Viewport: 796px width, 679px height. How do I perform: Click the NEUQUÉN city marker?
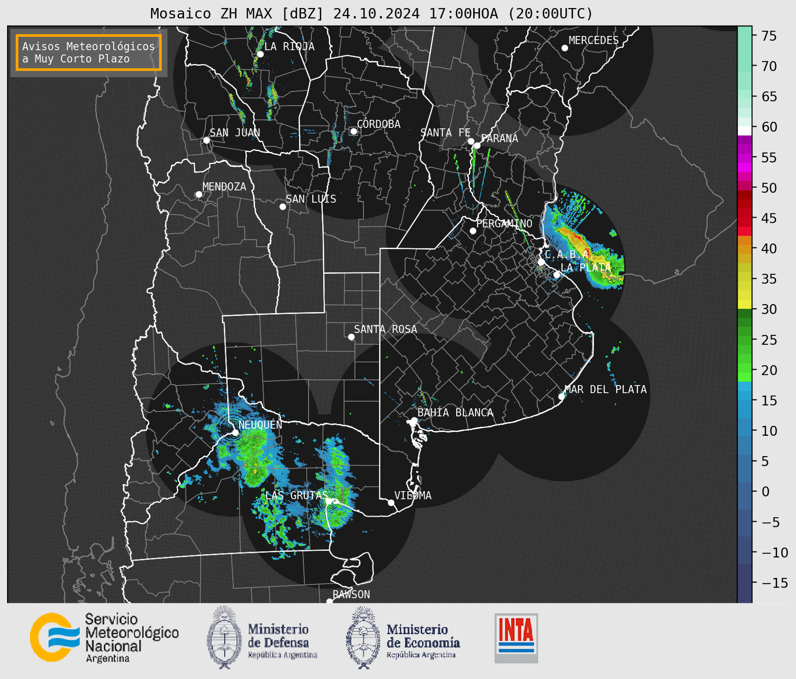pos(235,432)
